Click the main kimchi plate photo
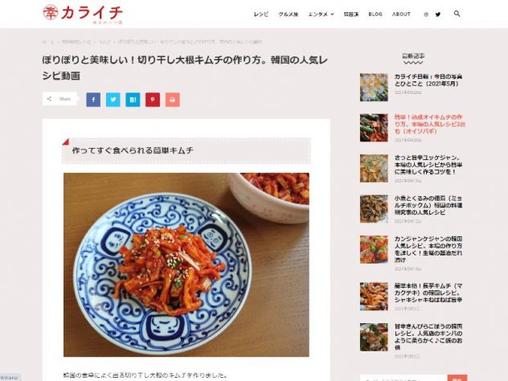This screenshot has height=381, width=508. pyautogui.click(x=186, y=264)
